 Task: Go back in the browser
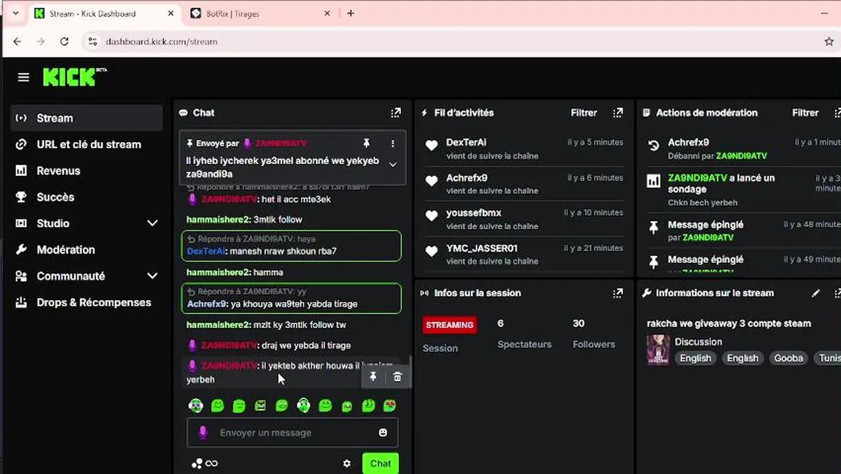point(17,41)
